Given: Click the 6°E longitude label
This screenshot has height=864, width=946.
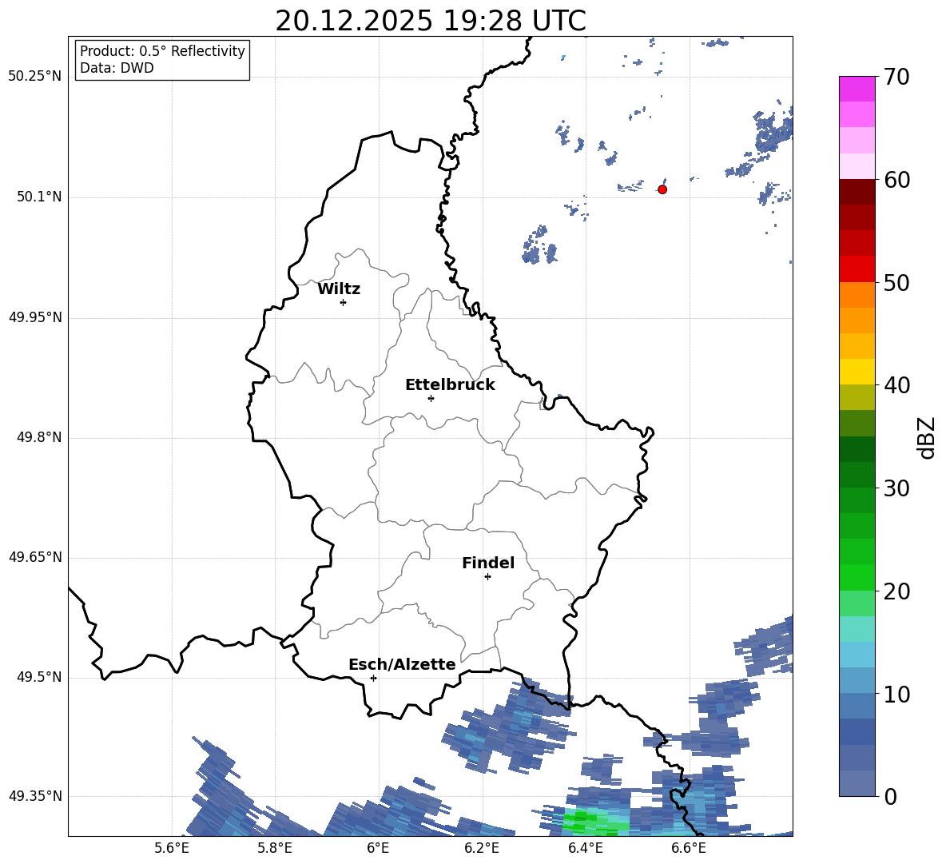Looking at the screenshot, I should [x=378, y=848].
